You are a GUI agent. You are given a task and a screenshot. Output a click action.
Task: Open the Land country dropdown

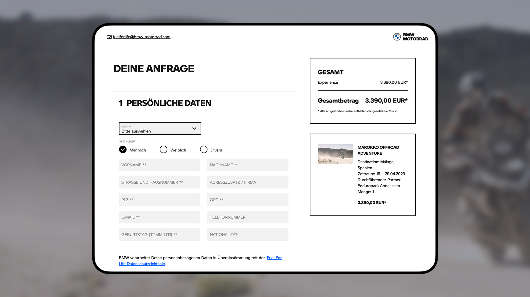(160, 129)
